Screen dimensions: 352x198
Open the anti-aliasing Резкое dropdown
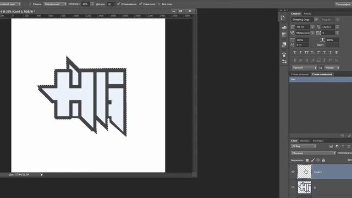click(x=332, y=68)
